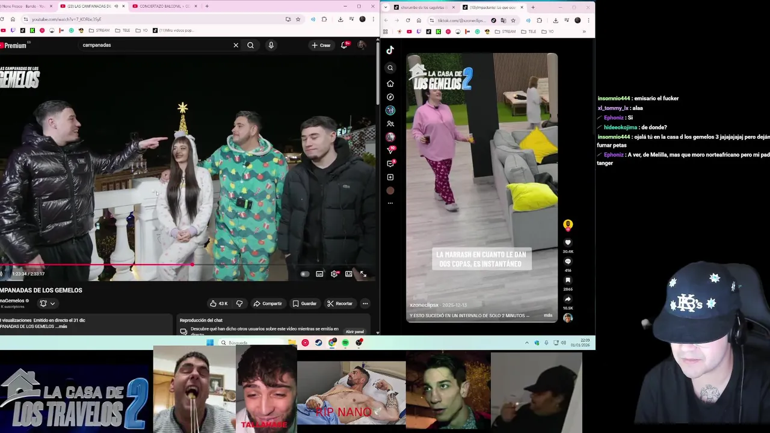Expand channel notification bell dropdown
Image resolution: width=770 pixels, height=433 pixels.
48,304
